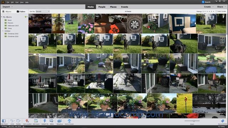Collapse the Holidays album category
The width and height of the screenshot is (228, 128).
click(3, 31)
